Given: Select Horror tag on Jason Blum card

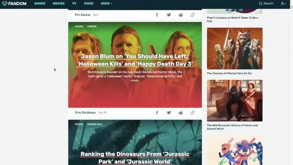Looking at the screenshot, I should pyautogui.click(x=92, y=27).
